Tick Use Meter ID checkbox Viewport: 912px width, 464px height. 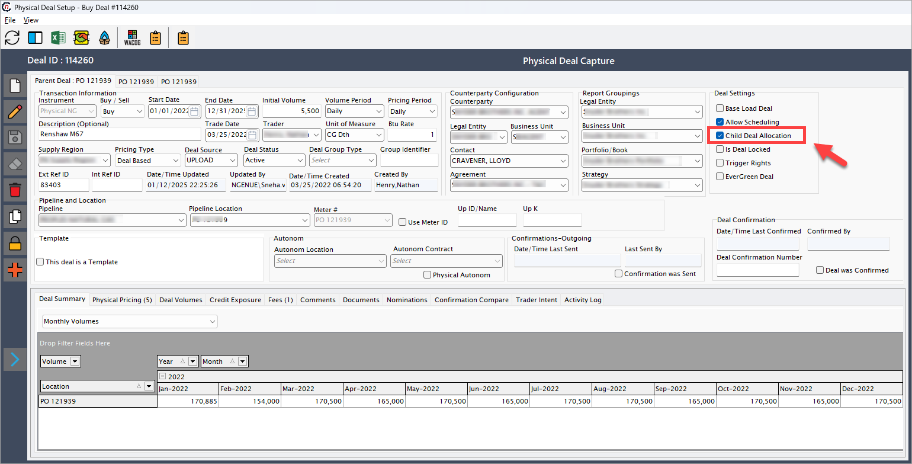click(x=402, y=222)
